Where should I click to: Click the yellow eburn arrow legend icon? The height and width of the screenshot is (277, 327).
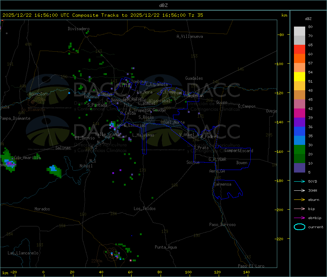click(x=299, y=200)
